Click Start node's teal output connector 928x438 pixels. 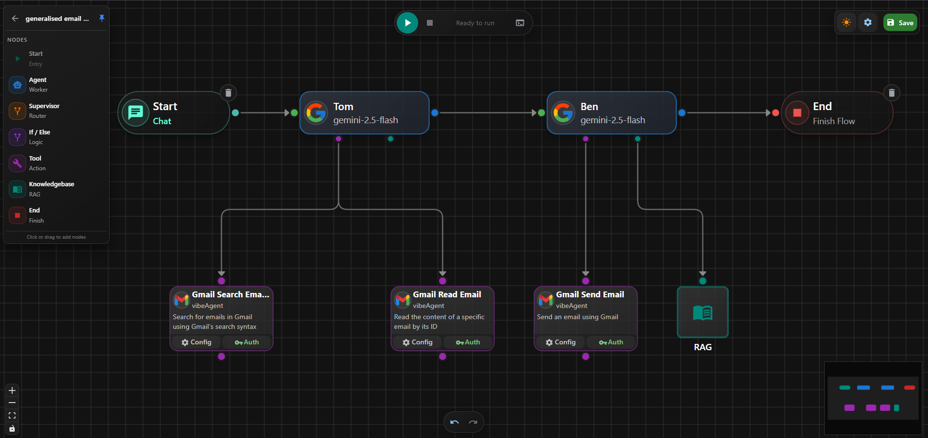tap(235, 113)
